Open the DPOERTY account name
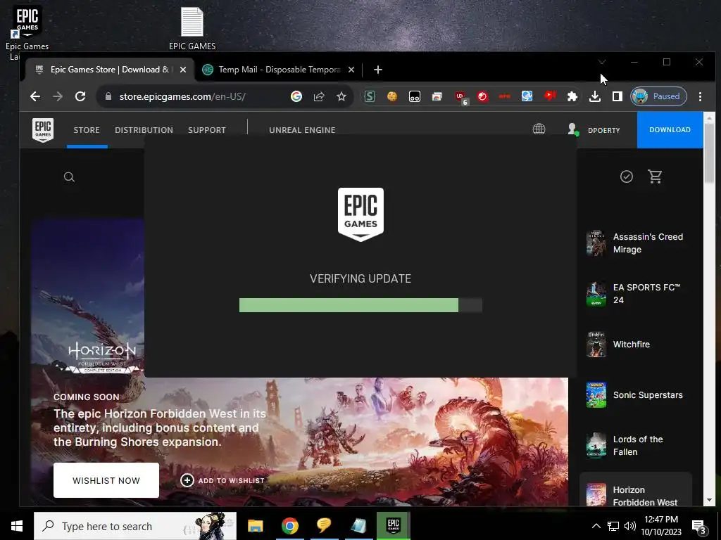This screenshot has width=721, height=540. (x=603, y=130)
